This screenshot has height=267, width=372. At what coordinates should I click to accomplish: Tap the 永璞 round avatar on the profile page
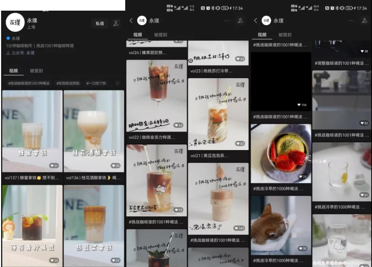pos(15,24)
